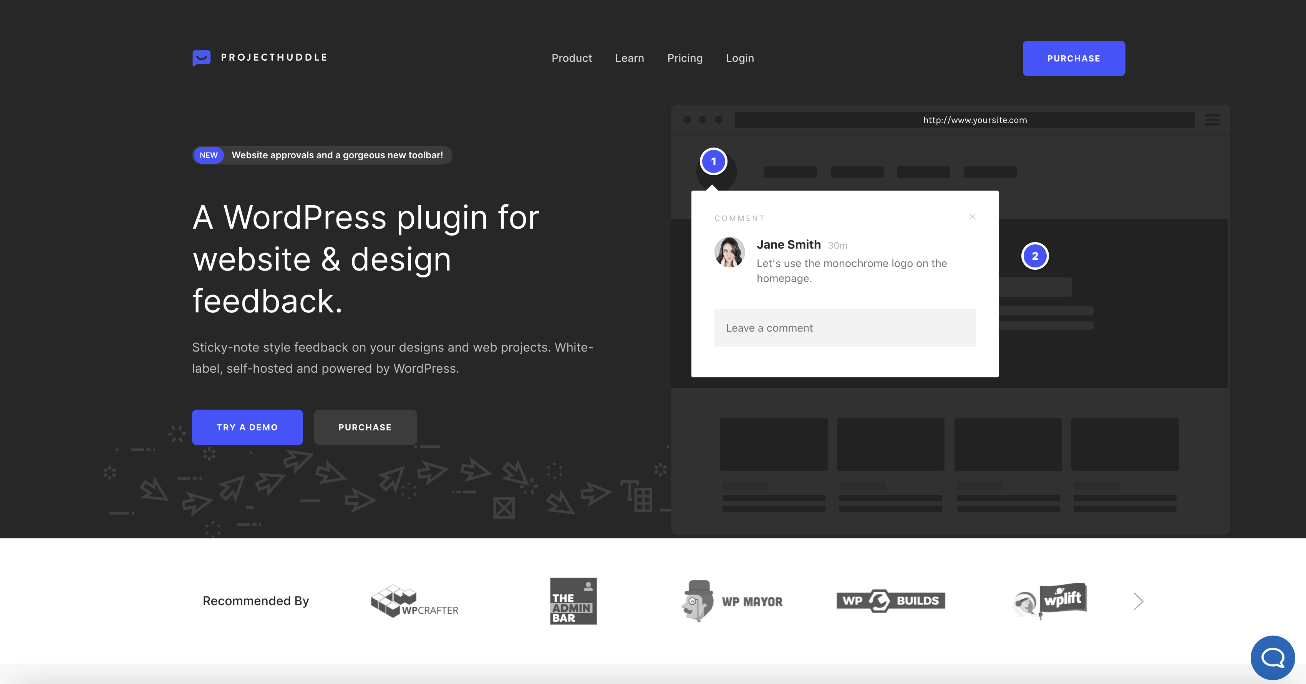Click the header Purchase button
The image size is (1306, 684).
(x=1073, y=58)
